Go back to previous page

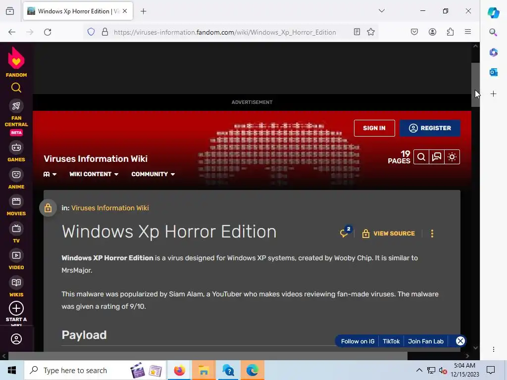pos(12,32)
